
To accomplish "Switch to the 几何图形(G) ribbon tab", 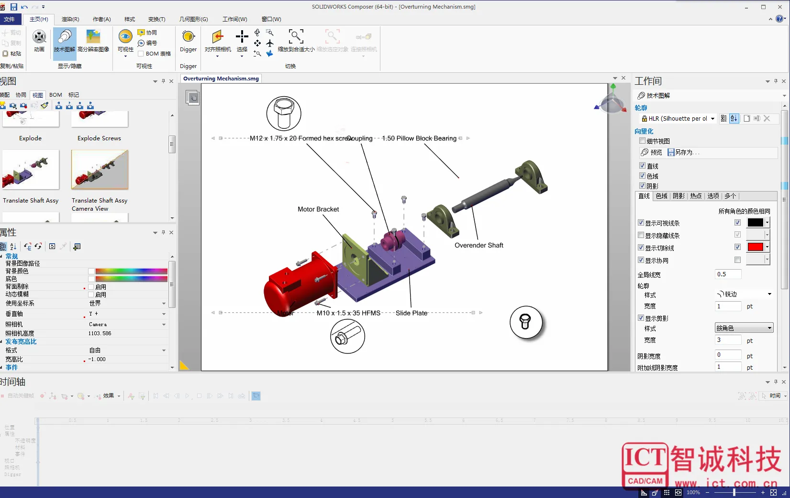I will pos(193,19).
